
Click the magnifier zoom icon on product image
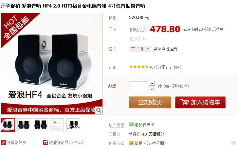99,110
